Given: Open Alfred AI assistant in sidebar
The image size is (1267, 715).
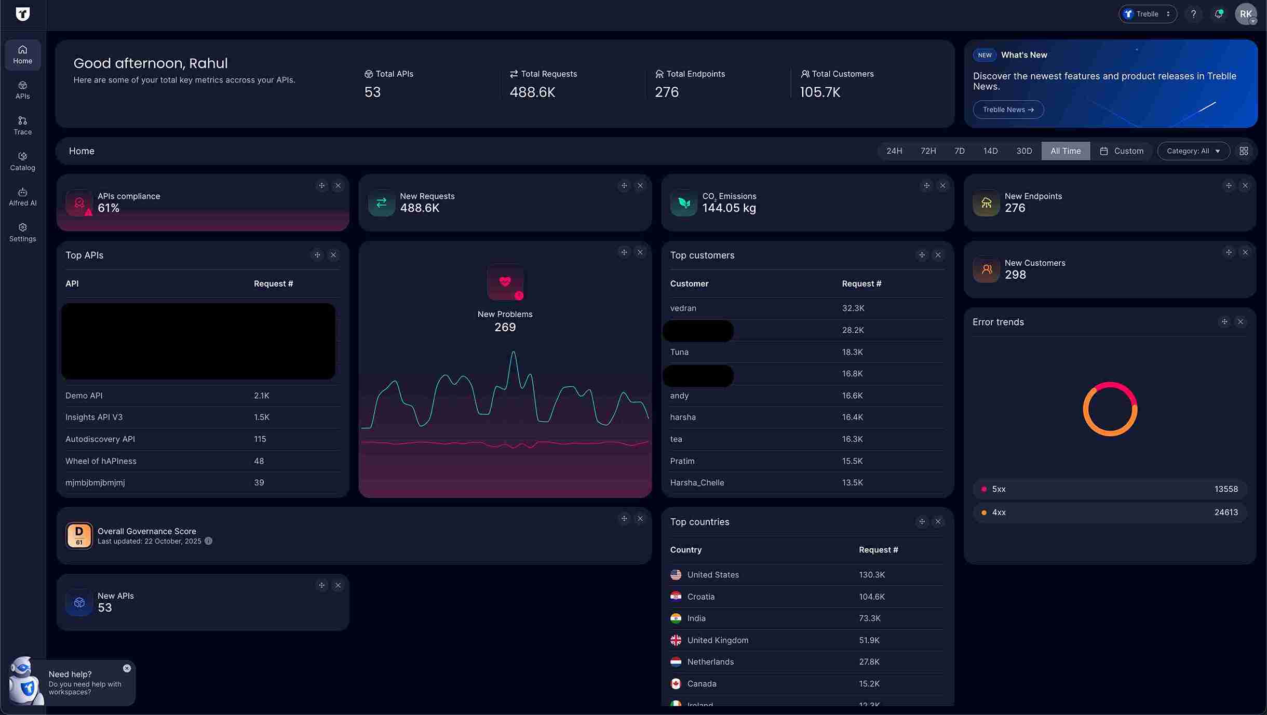Looking at the screenshot, I should [x=22, y=197].
